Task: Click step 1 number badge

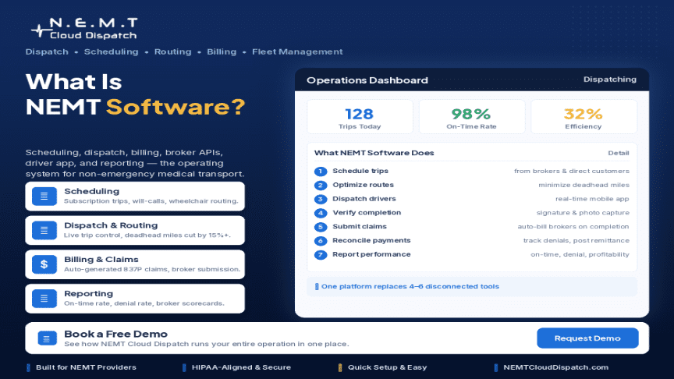Action: (321, 172)
